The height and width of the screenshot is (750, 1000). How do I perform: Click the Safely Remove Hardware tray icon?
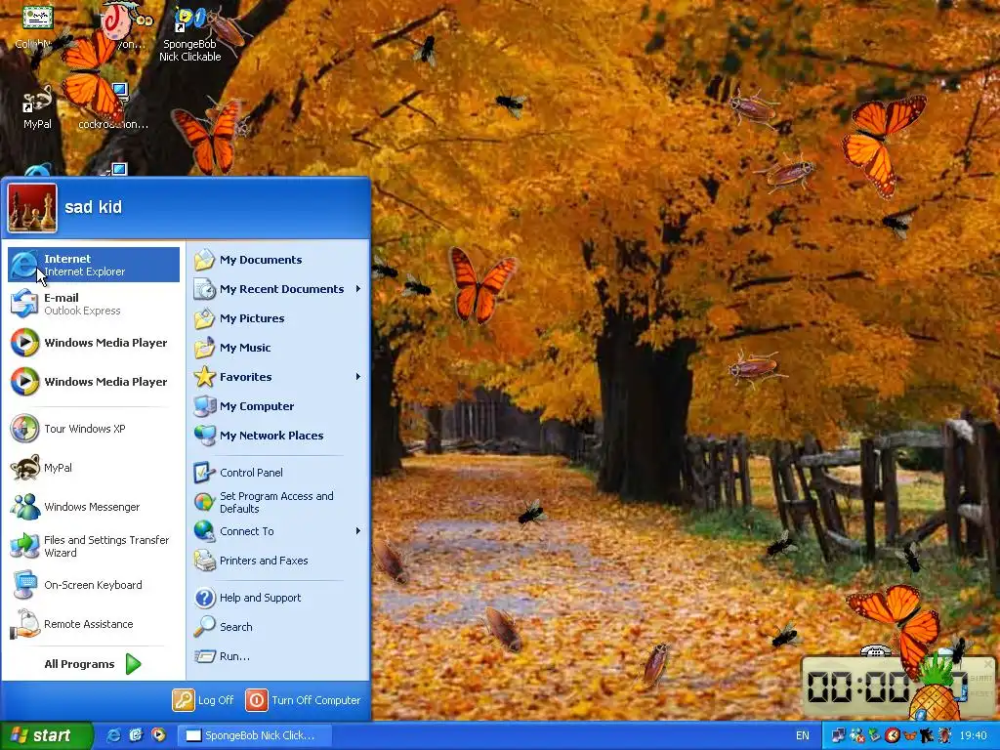tap(874, 735)
